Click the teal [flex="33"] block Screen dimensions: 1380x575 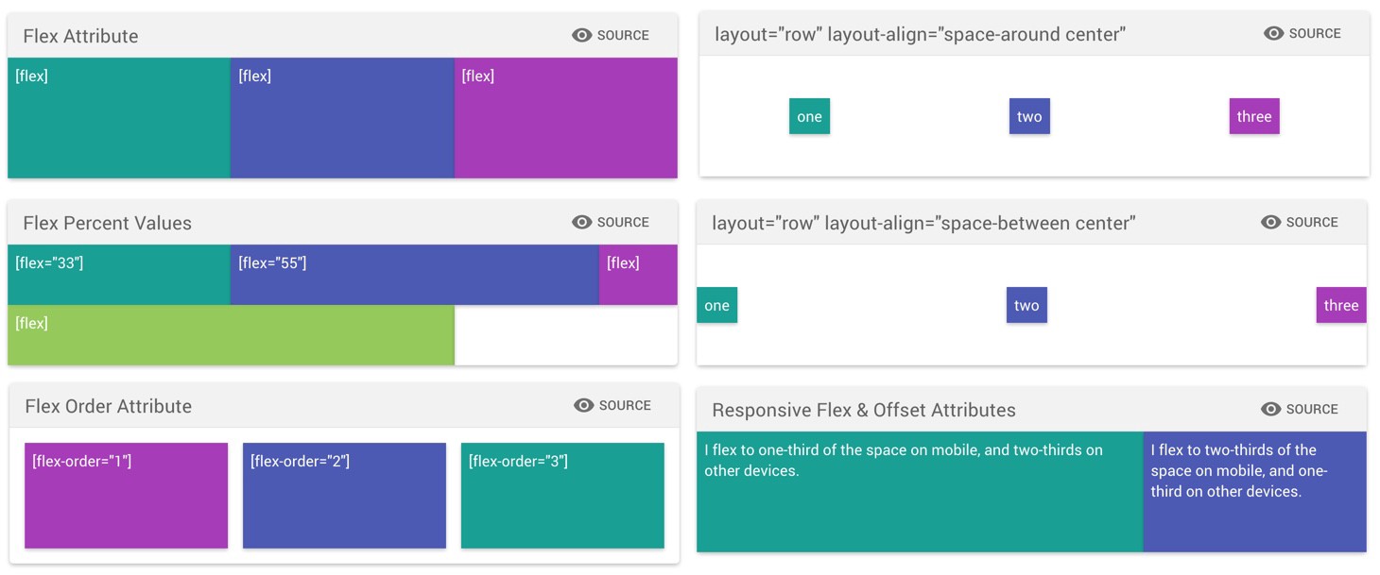pyautogui.click(x=118, y=275)
